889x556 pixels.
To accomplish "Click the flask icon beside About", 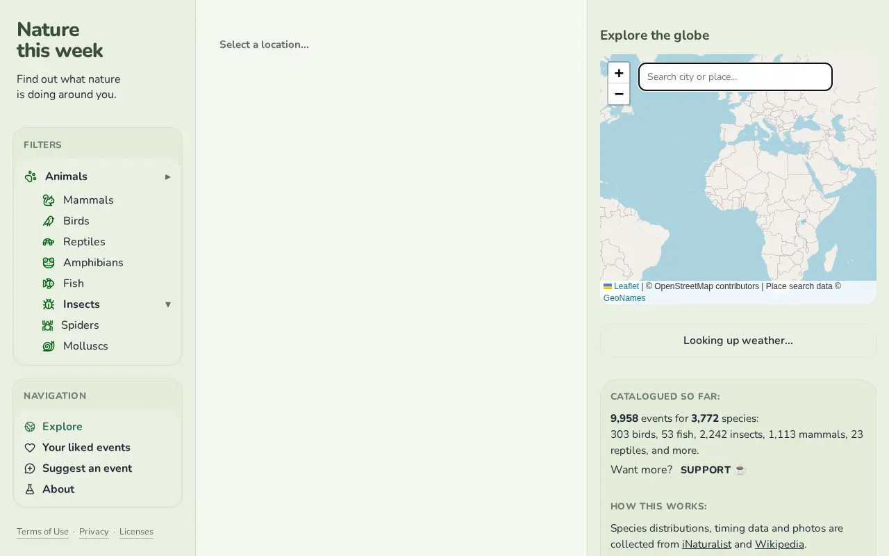I will point(30,489).
